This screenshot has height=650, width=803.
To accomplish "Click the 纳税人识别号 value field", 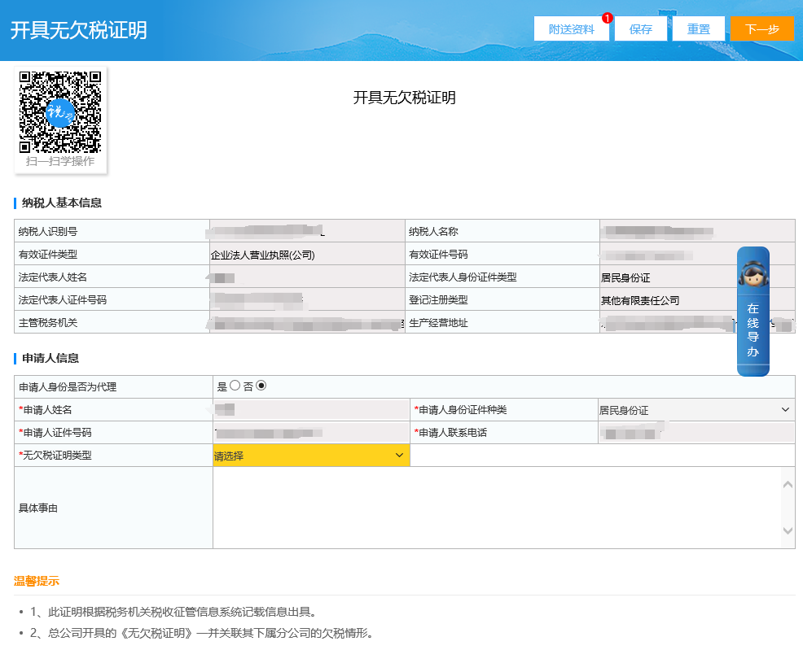I will (x=307, y=231).
